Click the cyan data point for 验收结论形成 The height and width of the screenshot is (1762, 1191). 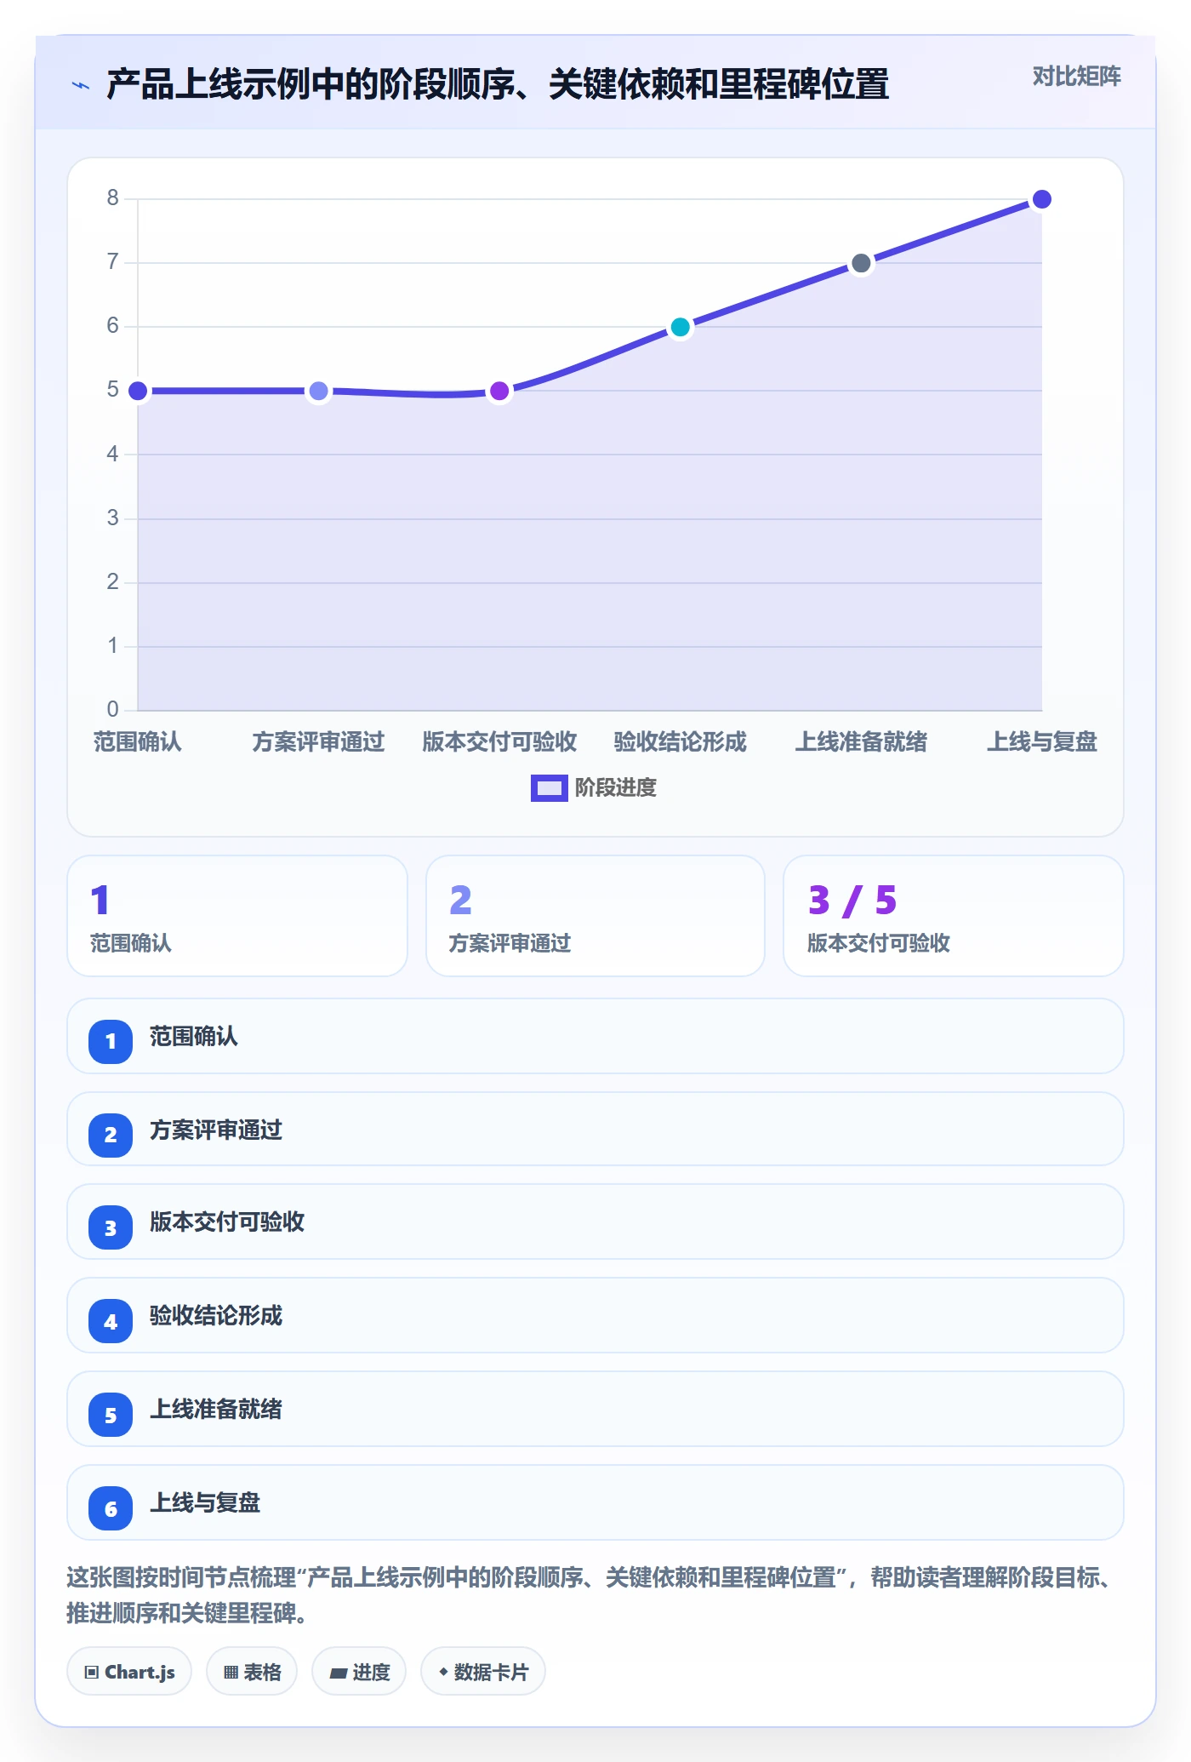680,327
